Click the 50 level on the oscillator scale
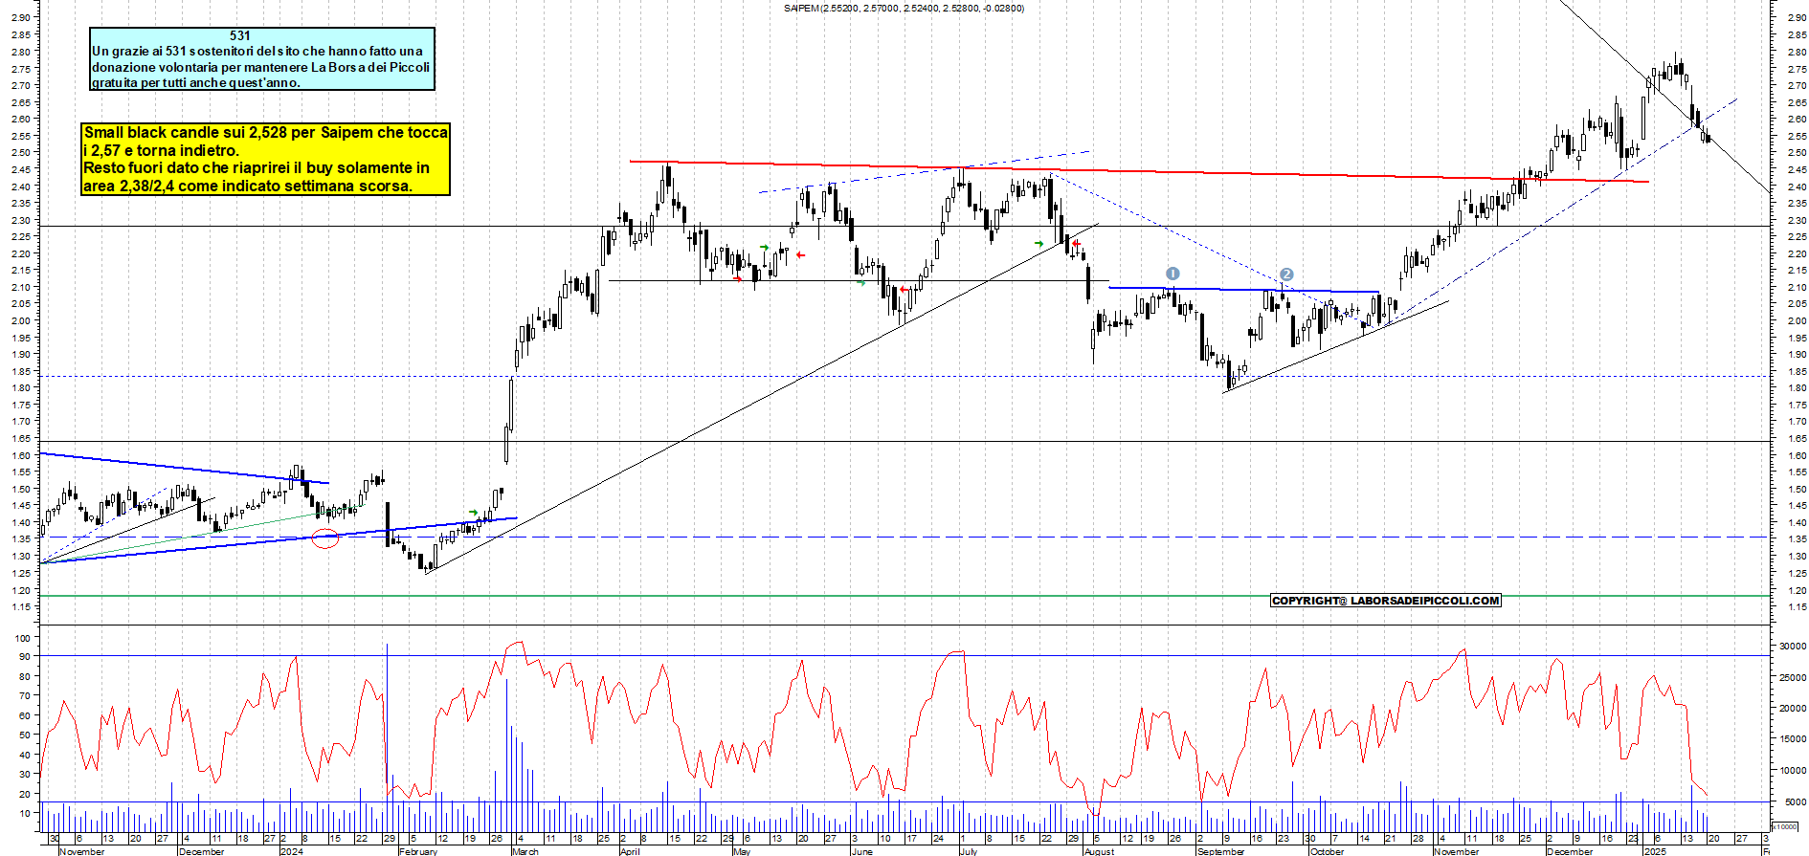This screenshot has width=1809, height=856. coord(25,735)
